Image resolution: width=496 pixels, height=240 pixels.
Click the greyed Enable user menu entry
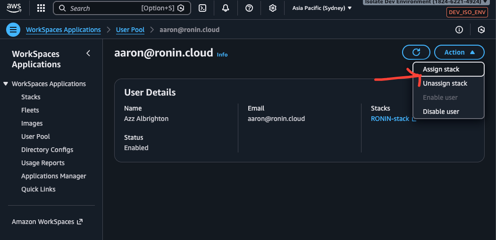(448, 97)
